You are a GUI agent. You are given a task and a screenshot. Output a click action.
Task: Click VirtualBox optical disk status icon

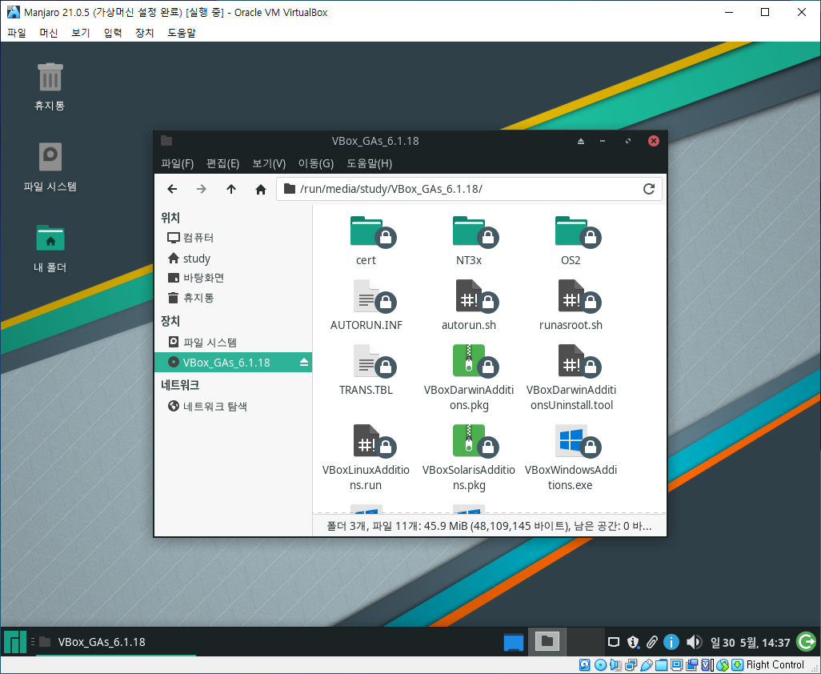601,665
